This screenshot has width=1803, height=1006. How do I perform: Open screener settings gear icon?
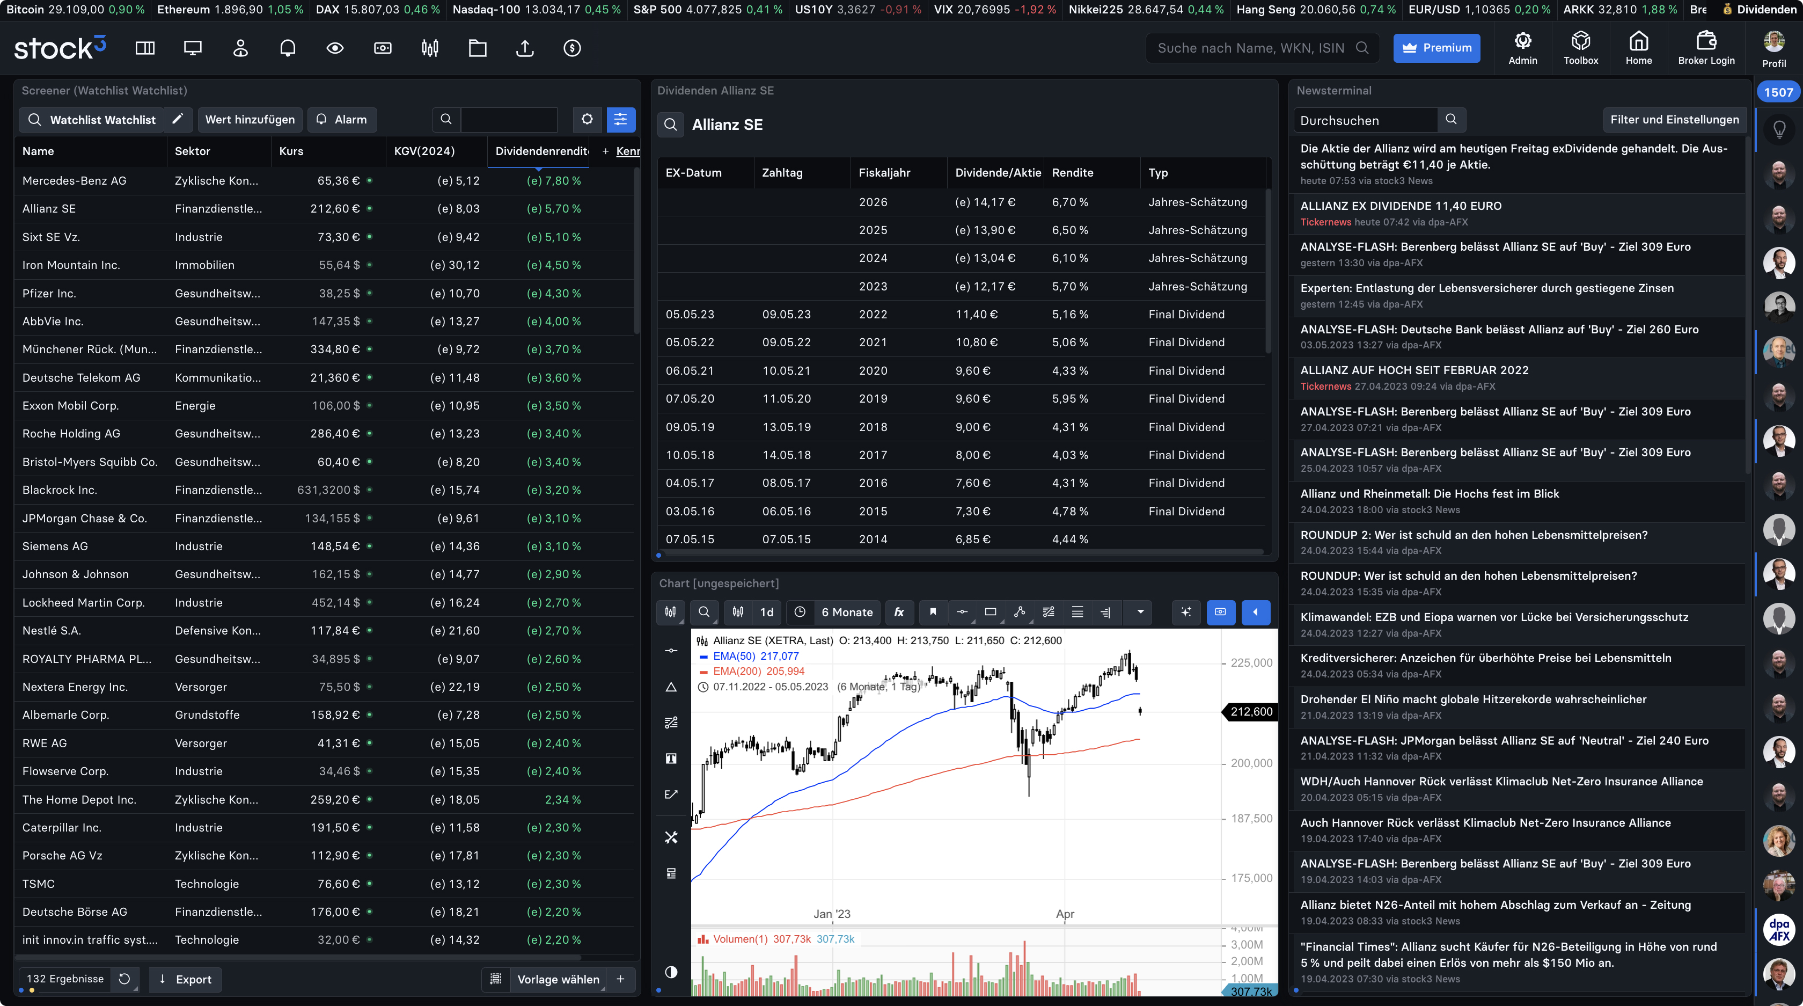(587, 120)
